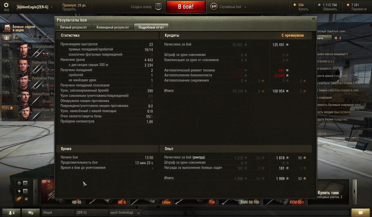Click the red В бой! button
Image resolution: width=372 pixels, height=217 pixels.
pos(186,7)
